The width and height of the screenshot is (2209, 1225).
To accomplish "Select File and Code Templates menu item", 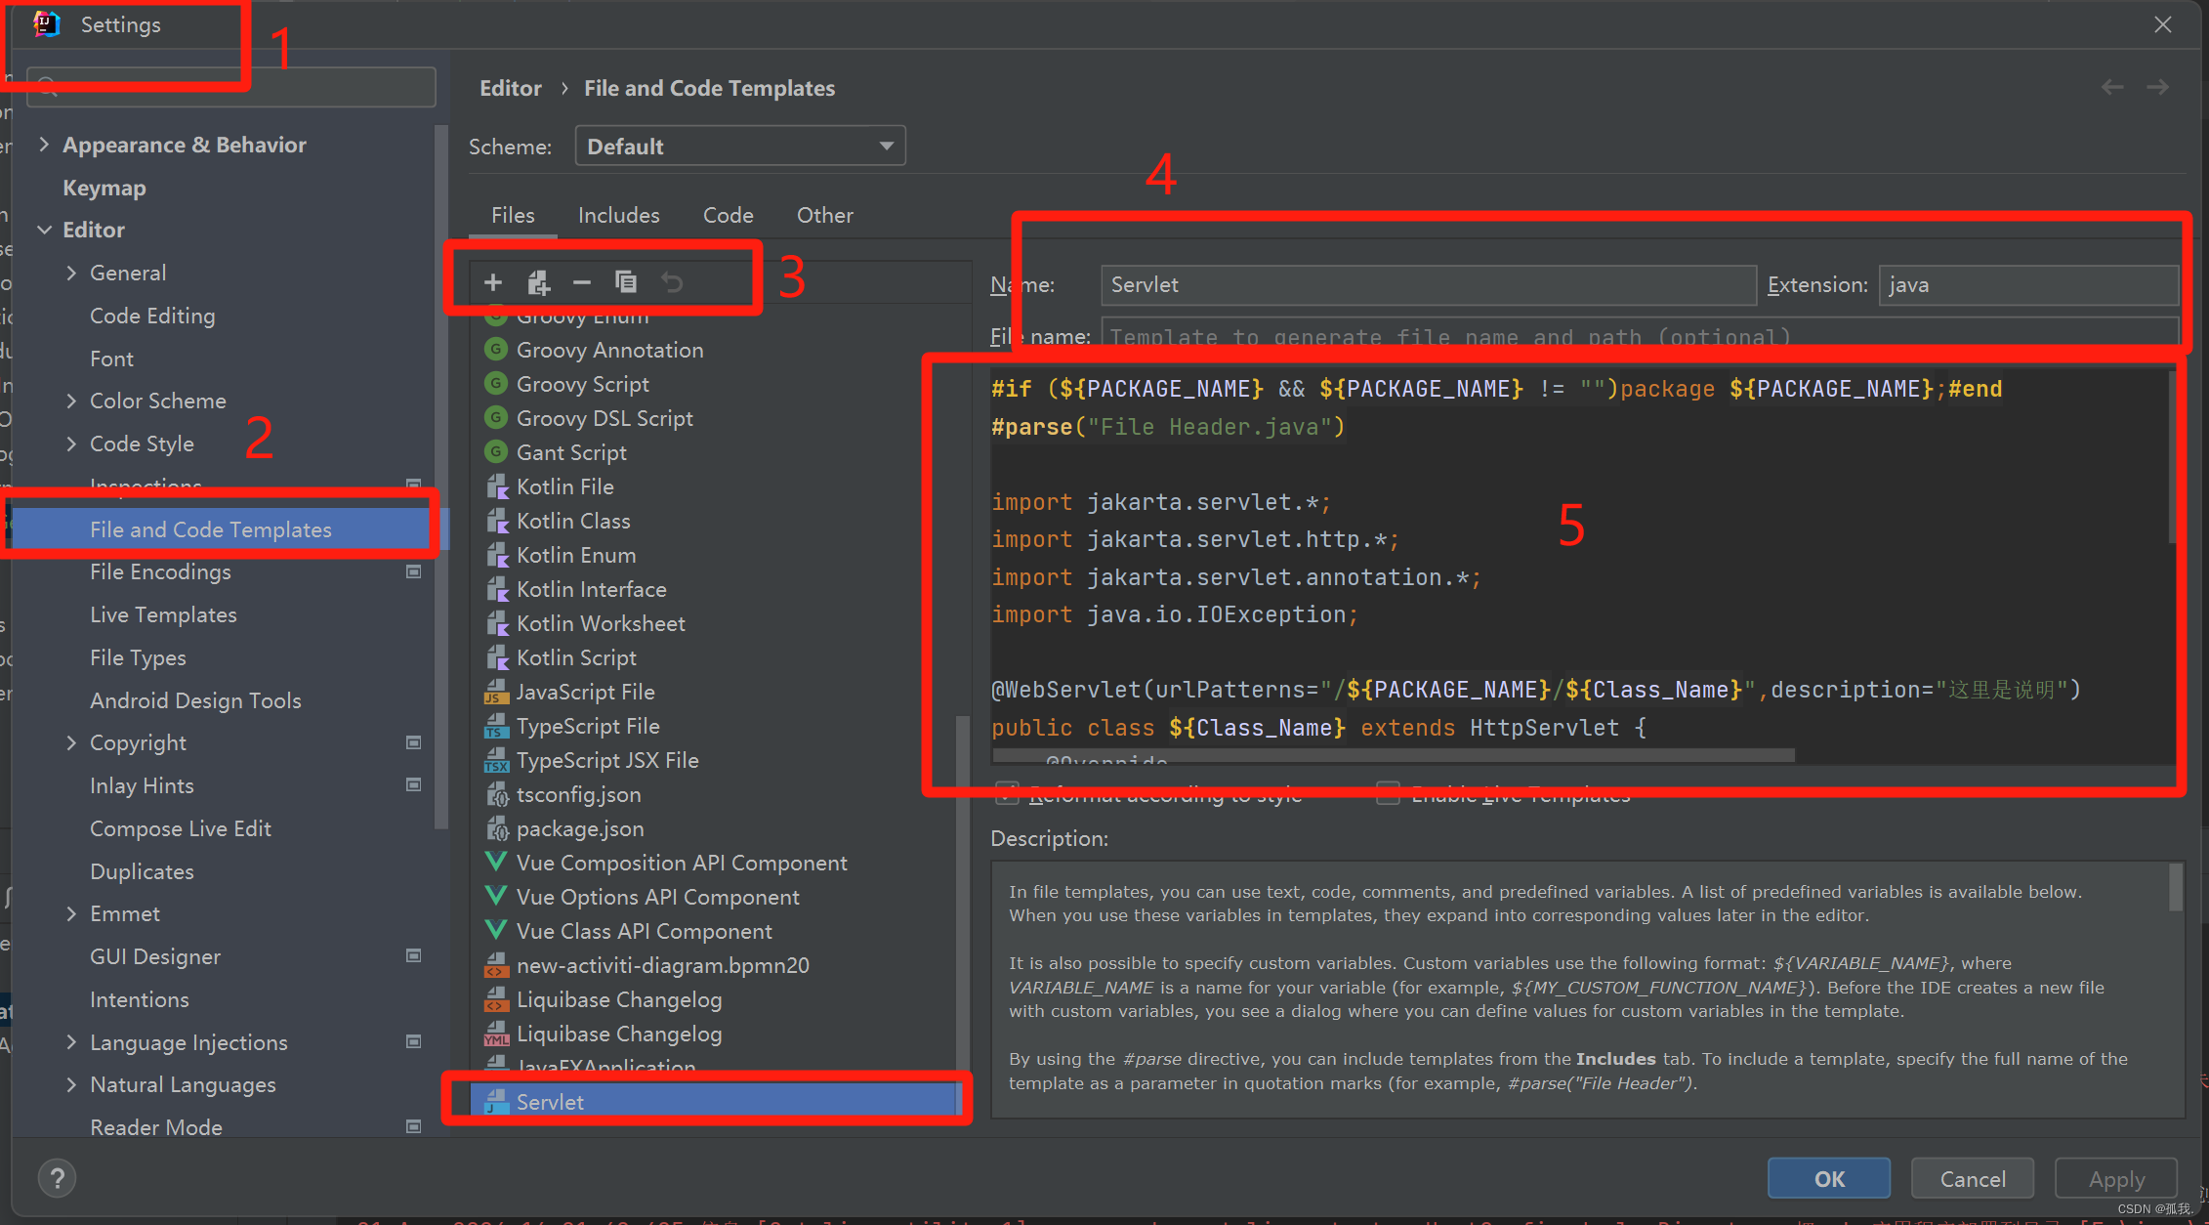I will (x=211, y=529).
